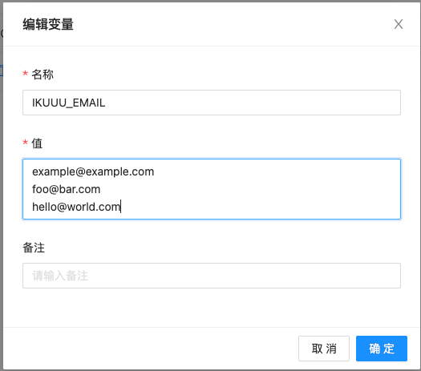Close the 编辑变量 dialog with X icon
Viewport: 421px width, 371px height.
399,24
